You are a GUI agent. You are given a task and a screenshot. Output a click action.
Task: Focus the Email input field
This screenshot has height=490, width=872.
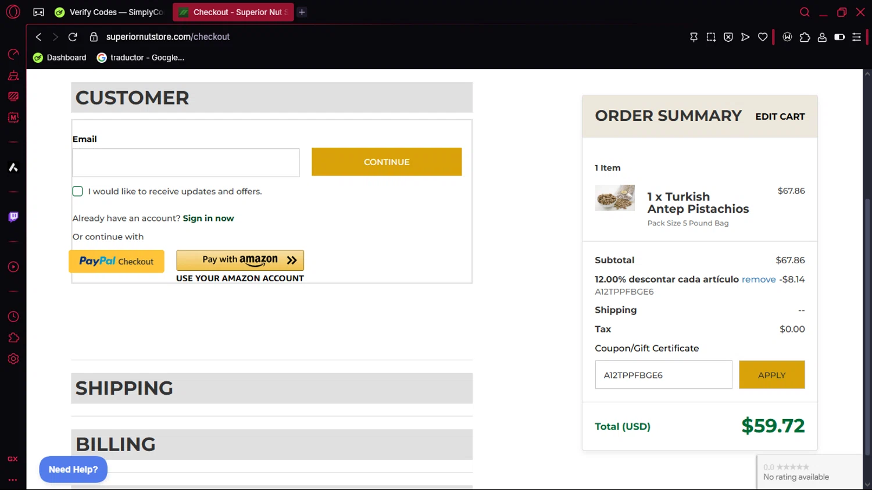[186, 162]
